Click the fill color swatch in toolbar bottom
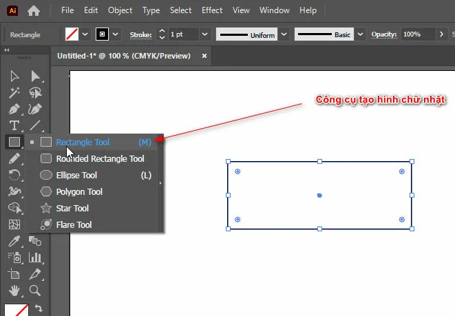 [15, 310]
